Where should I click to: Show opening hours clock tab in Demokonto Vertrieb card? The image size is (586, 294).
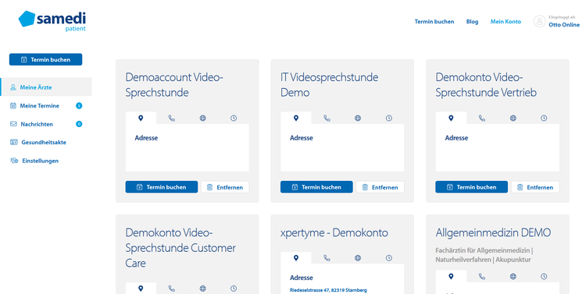pos(544,119)
